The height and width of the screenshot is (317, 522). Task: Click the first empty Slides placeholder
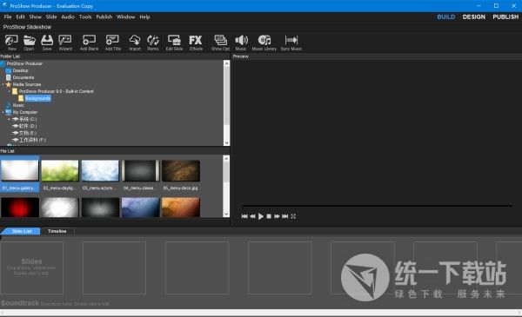pos(31,267)
